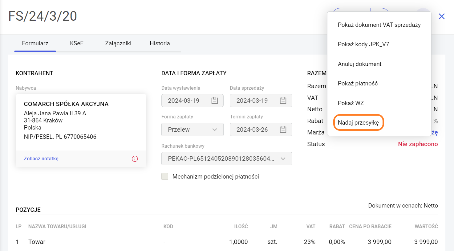The image size is (454, 251).
Task: Select Pokaż płatność menu option
Action: tap(358, 84)
